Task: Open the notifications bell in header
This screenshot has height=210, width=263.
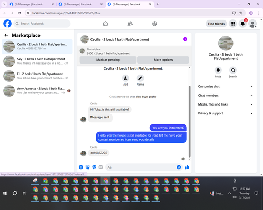Action: point(242,24)
